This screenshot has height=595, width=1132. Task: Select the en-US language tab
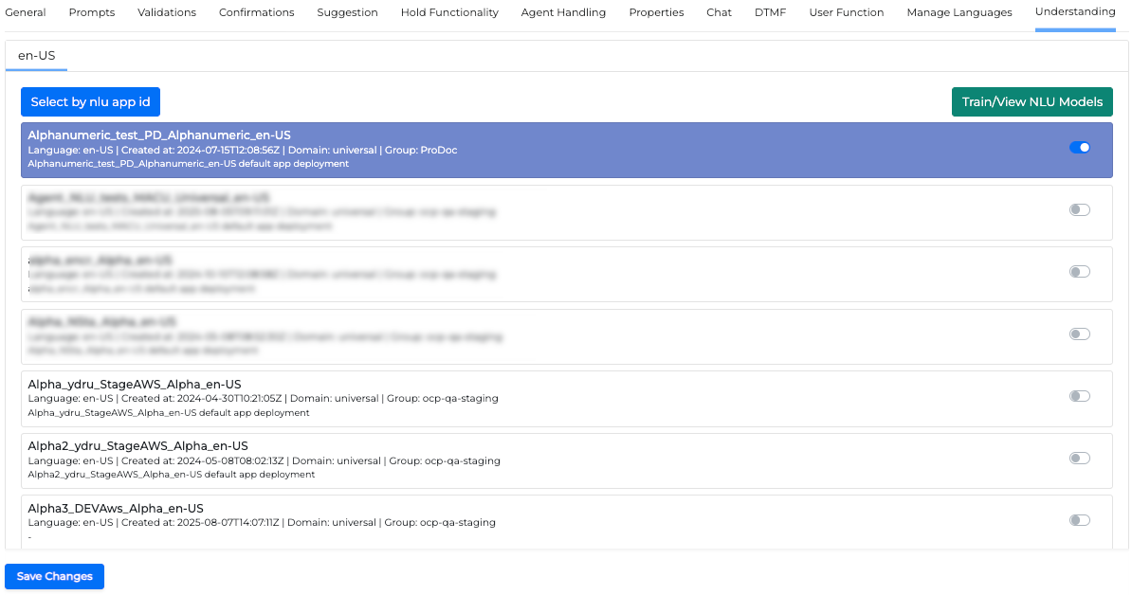click(37, 56)
